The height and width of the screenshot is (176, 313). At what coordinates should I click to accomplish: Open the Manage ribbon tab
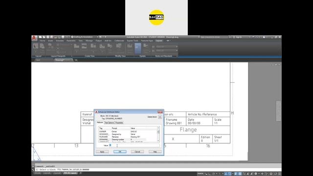pos(89,41)
